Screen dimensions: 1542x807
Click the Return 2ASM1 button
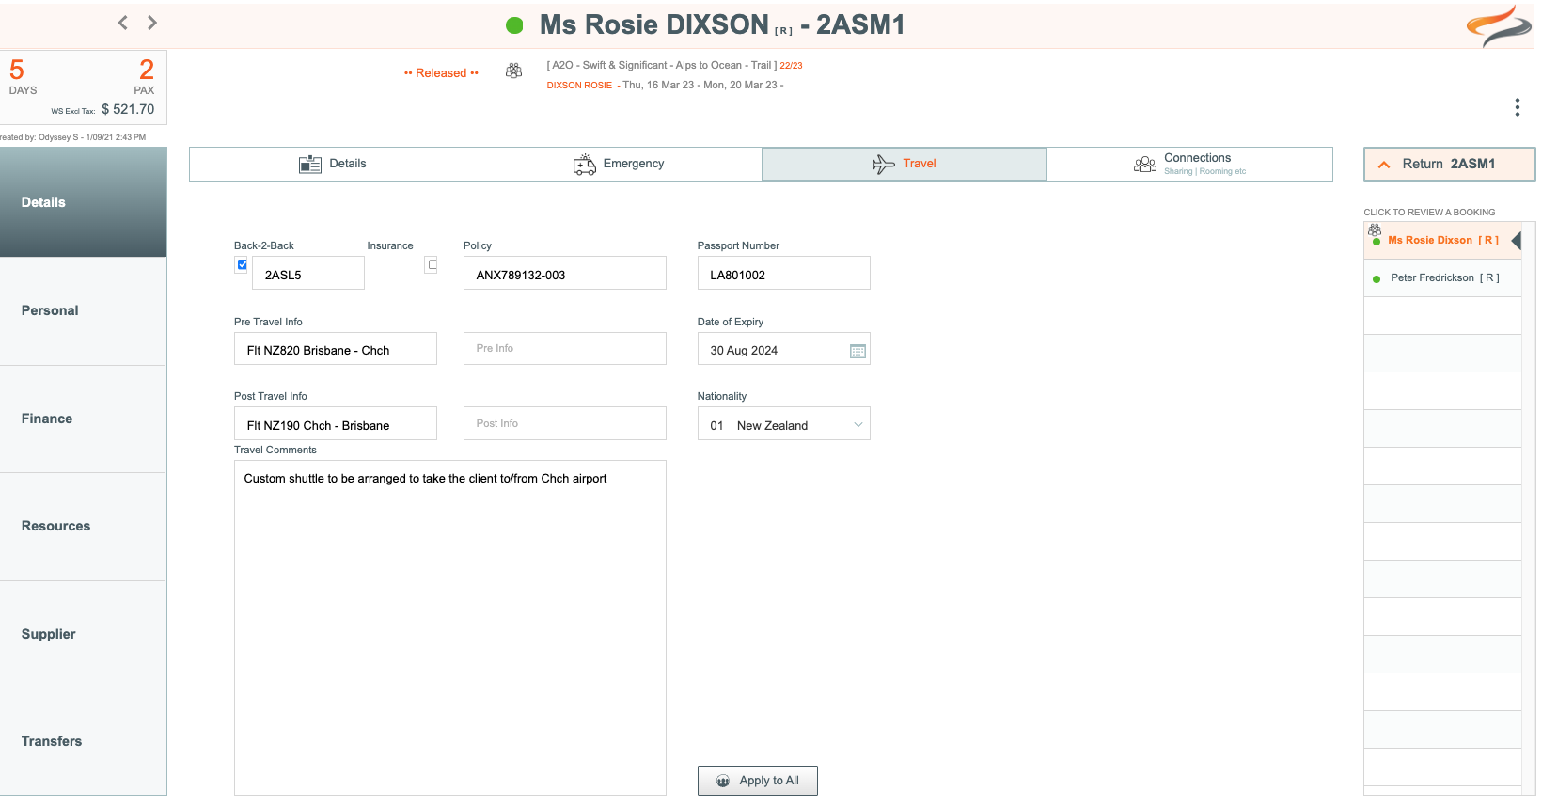tap(1449, 164)
